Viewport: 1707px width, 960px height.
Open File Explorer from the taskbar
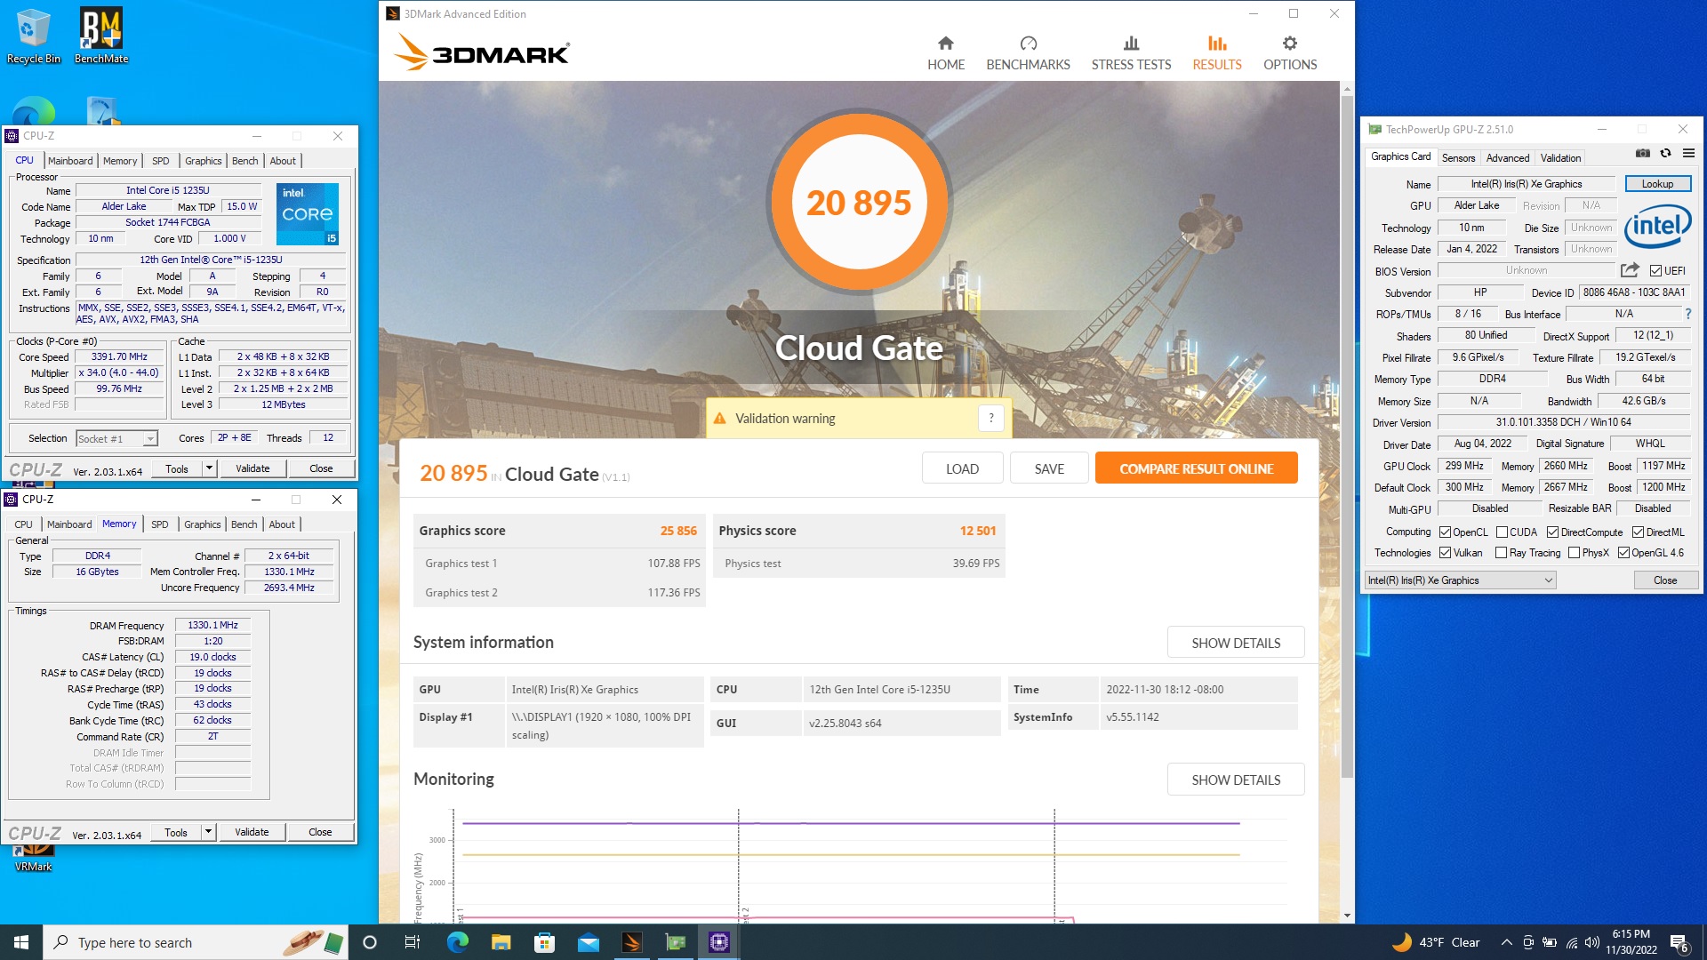(501, 942)
